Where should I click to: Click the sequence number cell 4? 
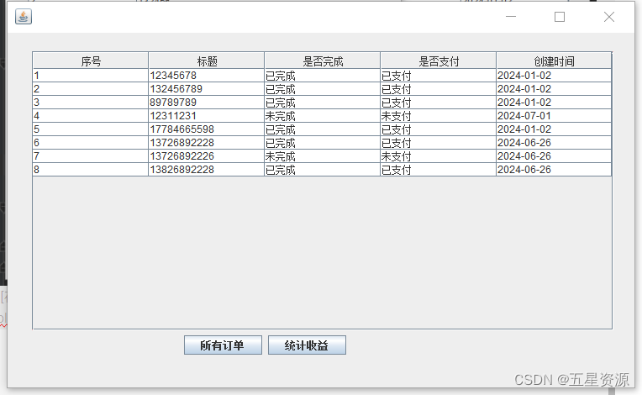[91, 116]
